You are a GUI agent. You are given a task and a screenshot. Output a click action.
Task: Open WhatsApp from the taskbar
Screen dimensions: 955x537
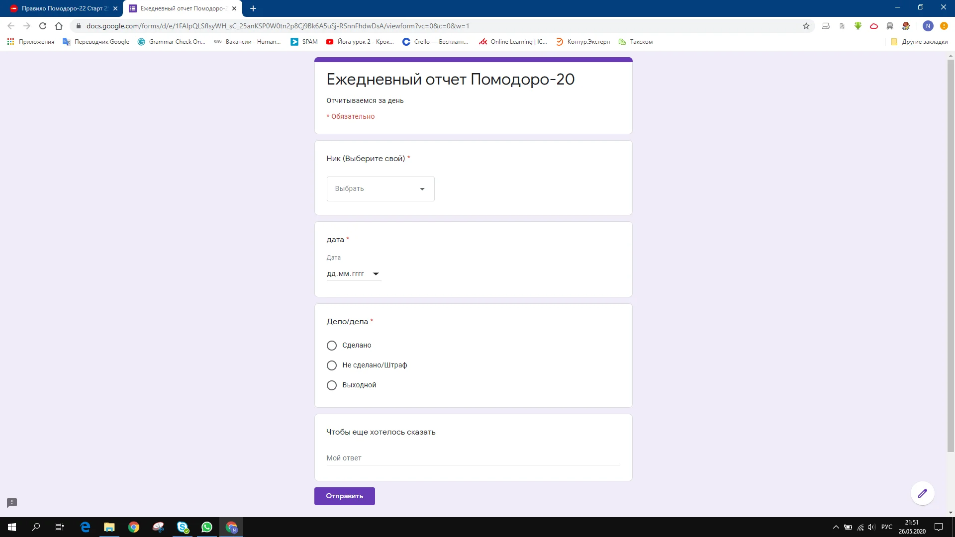click(206, 527)
